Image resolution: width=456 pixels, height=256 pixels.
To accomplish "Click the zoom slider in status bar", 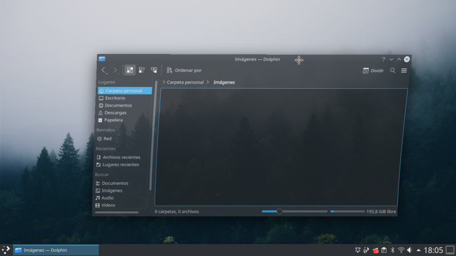I will (x=279, y=212).
